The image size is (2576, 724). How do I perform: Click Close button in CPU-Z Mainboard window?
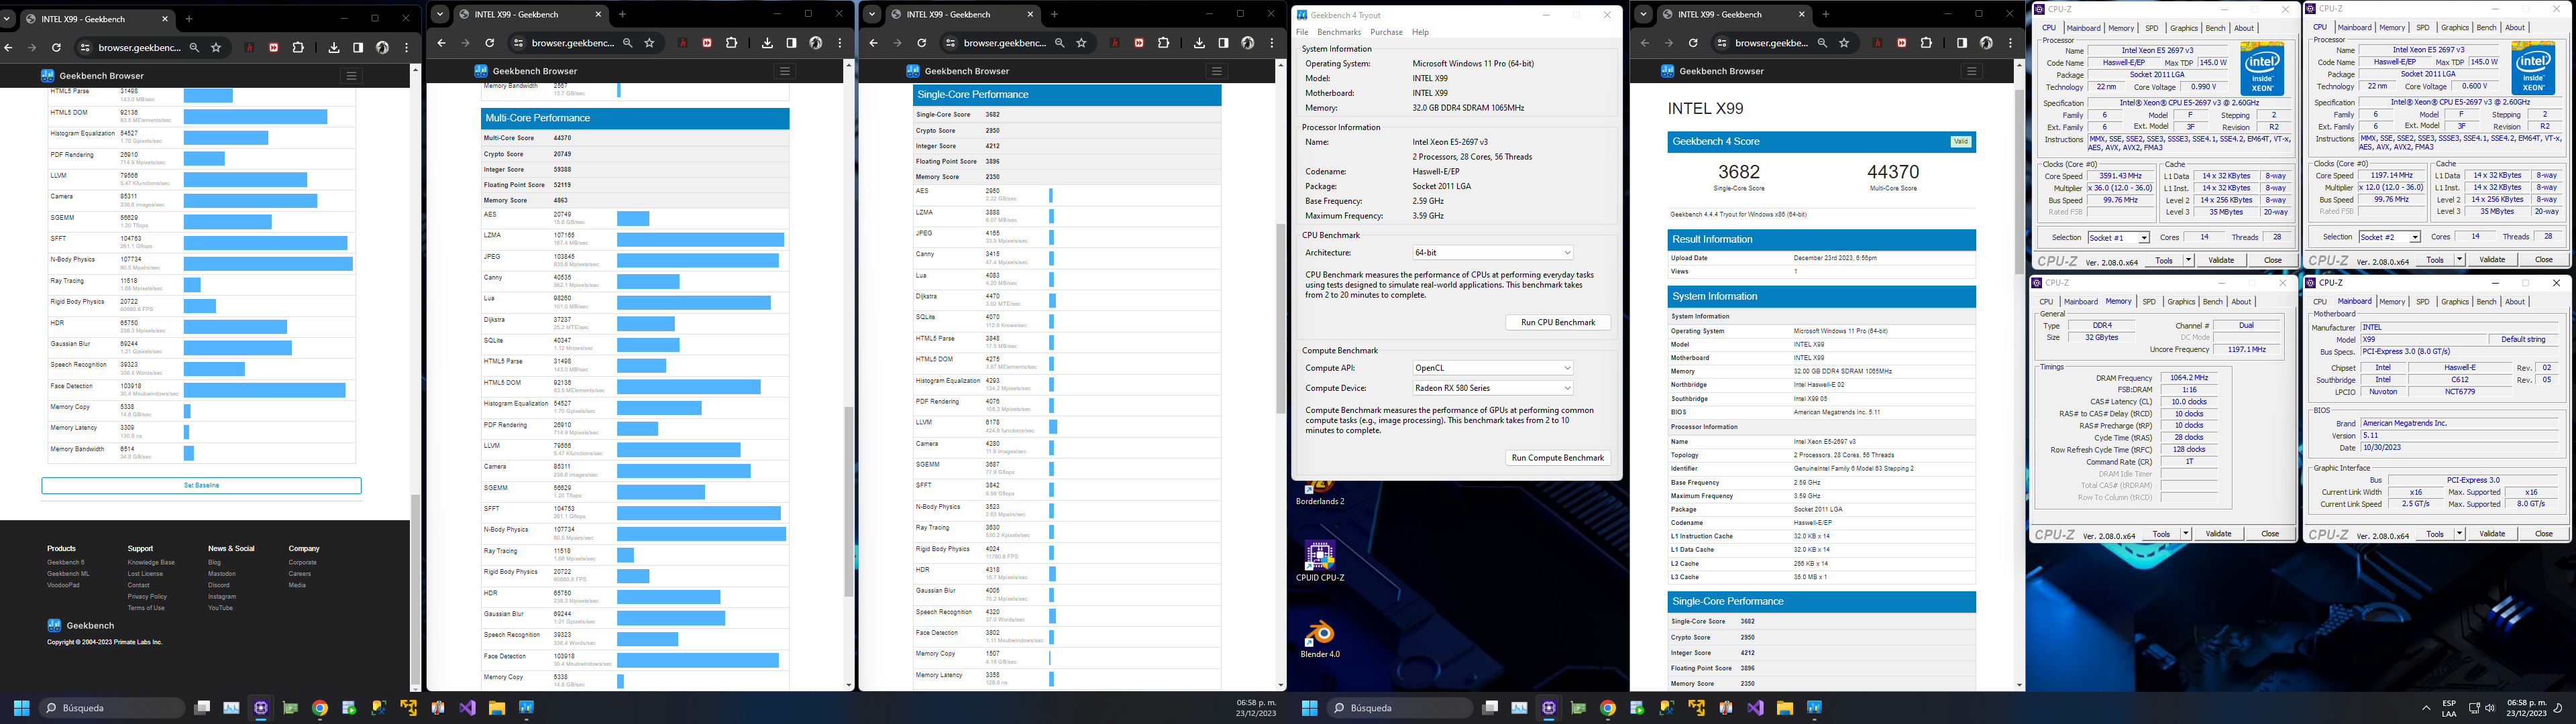2543,534
